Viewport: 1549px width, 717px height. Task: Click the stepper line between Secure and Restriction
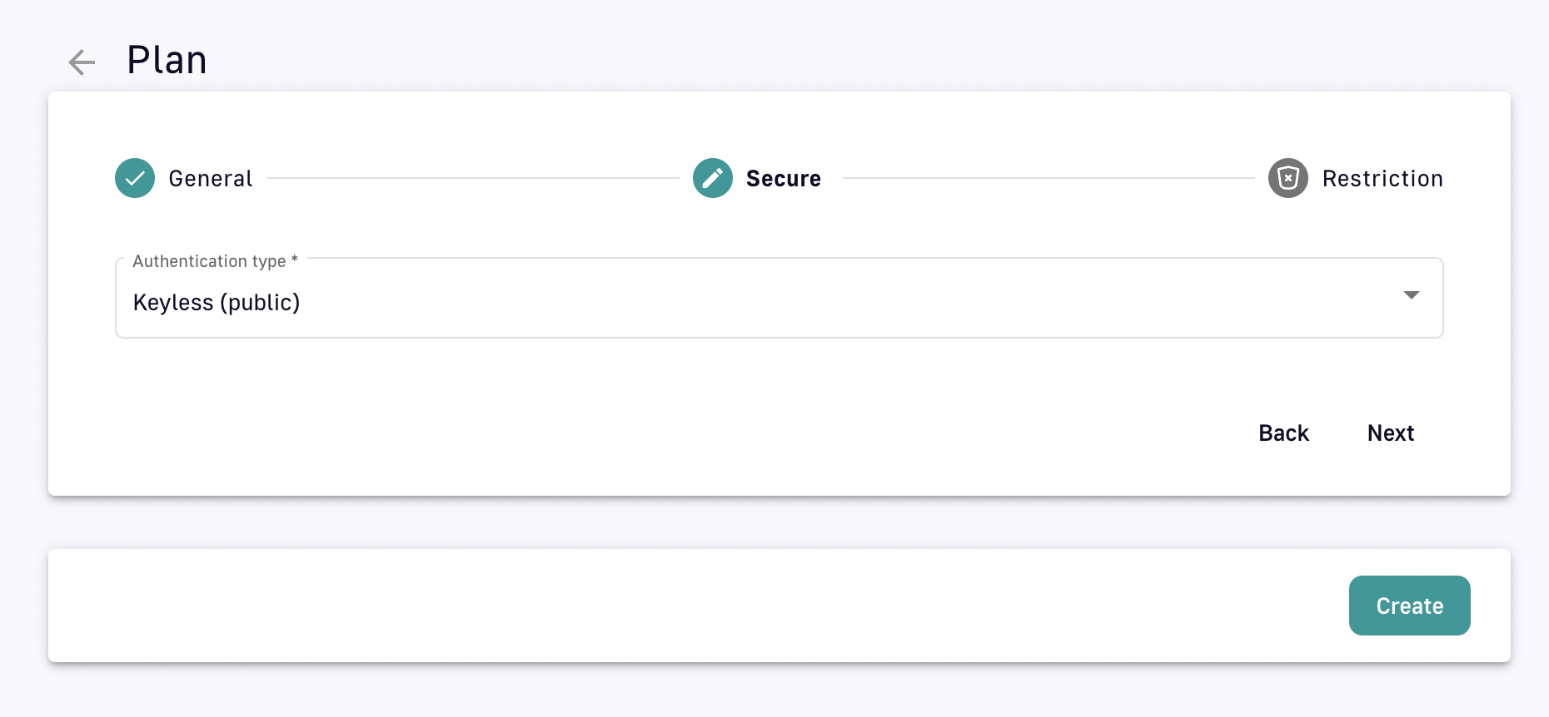tap(1048, 178)
